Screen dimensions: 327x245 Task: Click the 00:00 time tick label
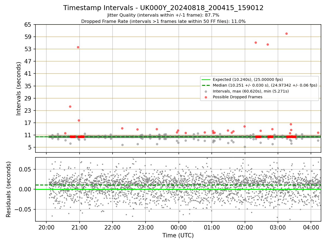(178, 227)
